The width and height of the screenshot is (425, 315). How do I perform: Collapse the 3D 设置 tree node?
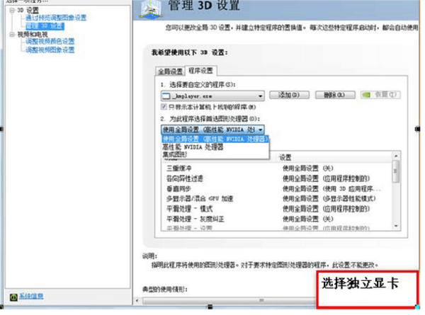tap(11, 11)
